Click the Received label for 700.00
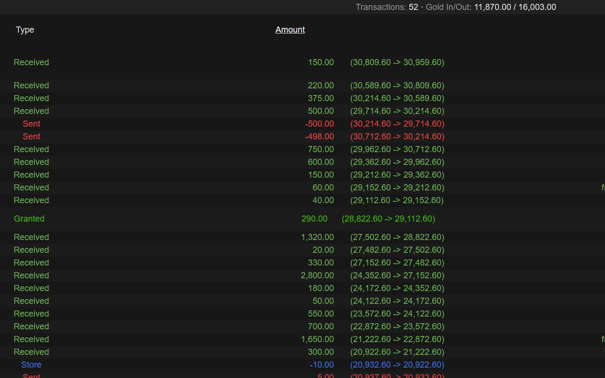 [31, 326]
